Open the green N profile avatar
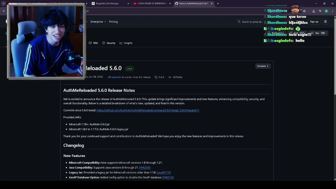Viewport: 336px width, 189px height. pos(326,11)
